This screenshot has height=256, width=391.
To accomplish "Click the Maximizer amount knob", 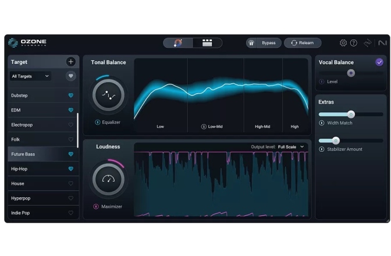I will coord(108,179).
